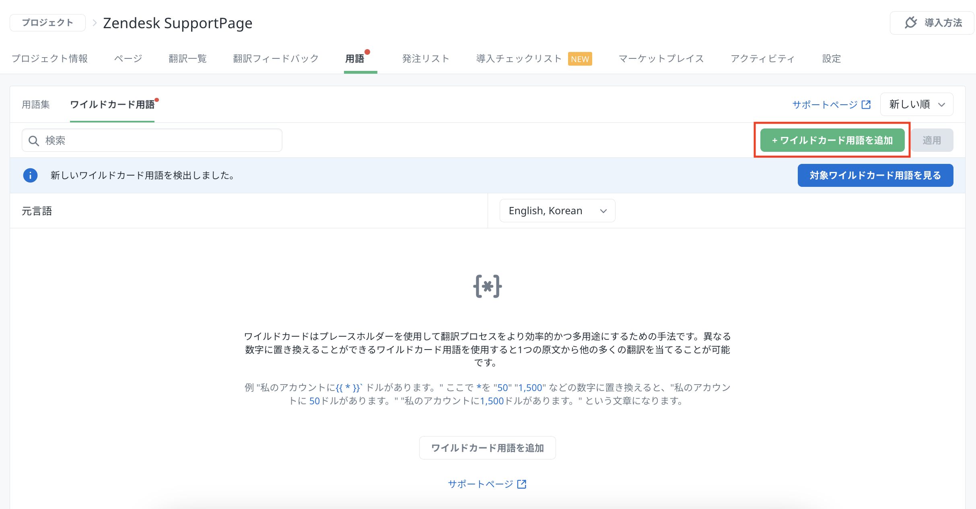The height and width of the screenshot is (509, 976).
Task: Click external-link icon beside bottom サポートページ
Action: 522,484
